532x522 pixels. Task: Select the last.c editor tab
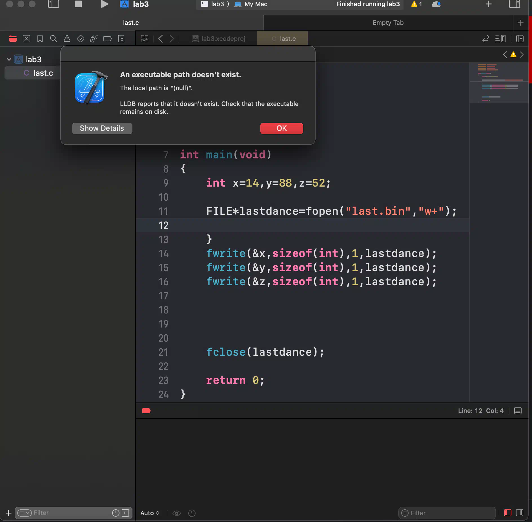pyautogui.click(x=282, y=39)
